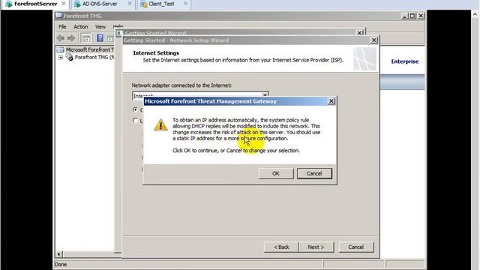This screenshot has width=480, height=270.
Task: Cancel the Network Setup Wizard
Action: click(355, 247)
